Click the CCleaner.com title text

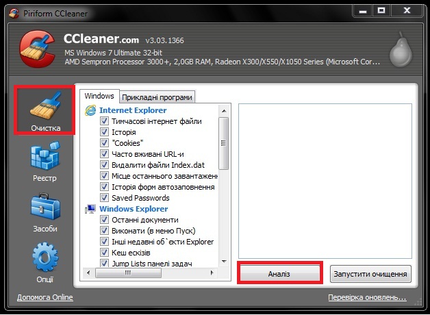coord(101,39)
